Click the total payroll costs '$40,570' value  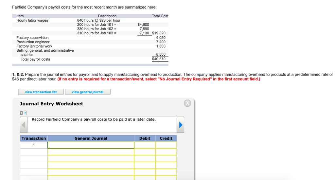tap(159, 59)
